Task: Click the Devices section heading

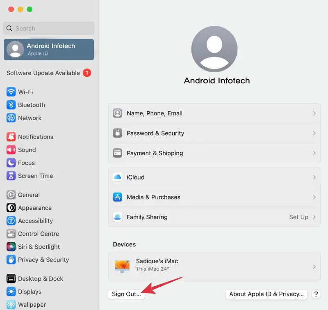Action: click(124, 244)
